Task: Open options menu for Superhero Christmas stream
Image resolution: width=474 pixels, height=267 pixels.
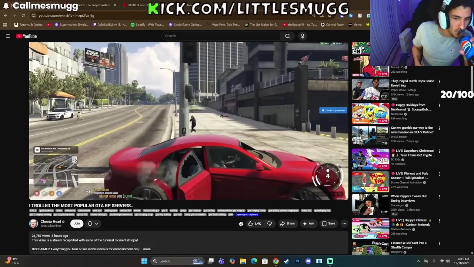Action: pos(439,151)
